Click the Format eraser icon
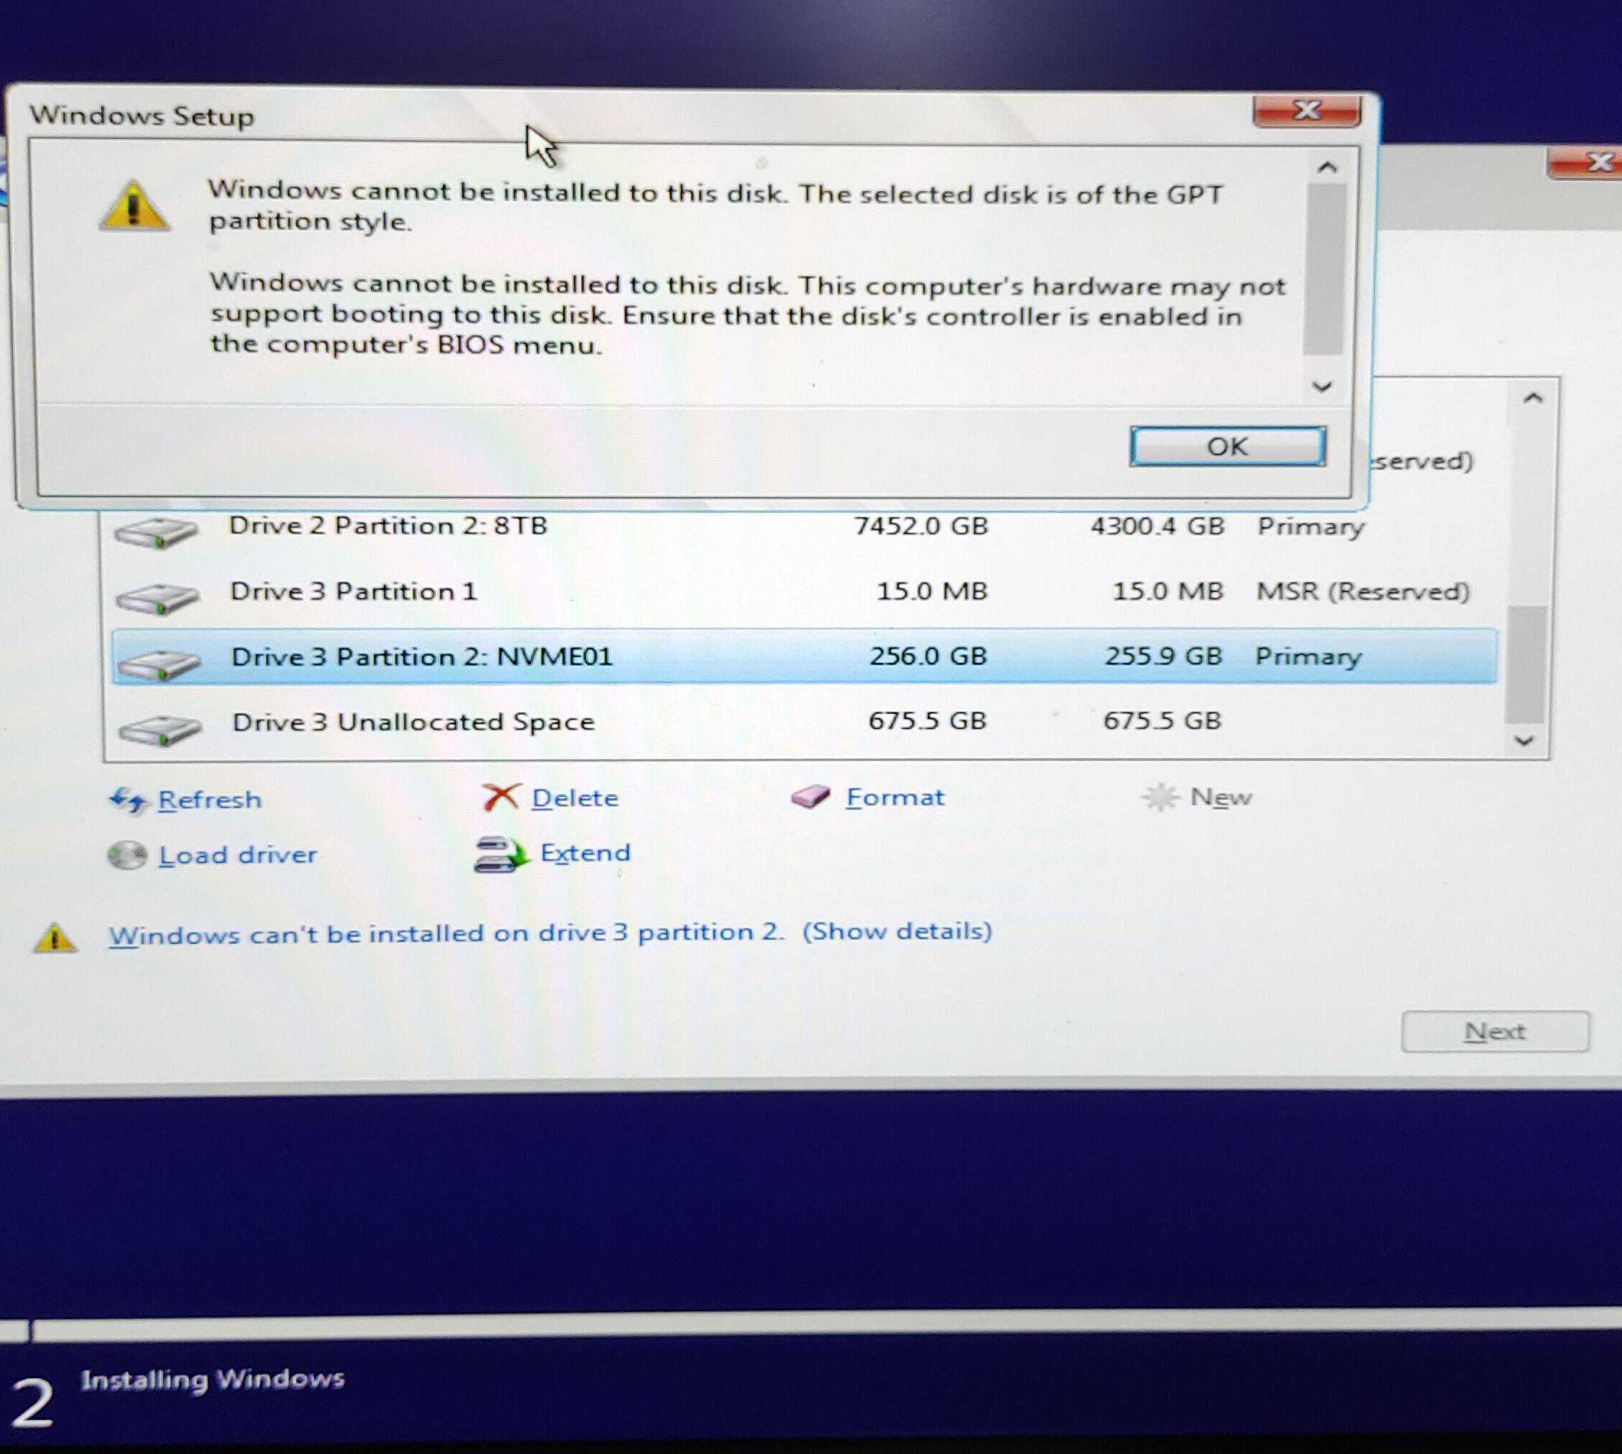The width and height of the screenshot is (1622, 1454). click(x=810, y=797)
